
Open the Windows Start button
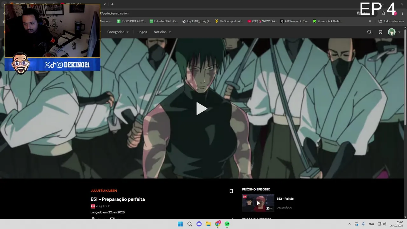click(x=180, y=224)
